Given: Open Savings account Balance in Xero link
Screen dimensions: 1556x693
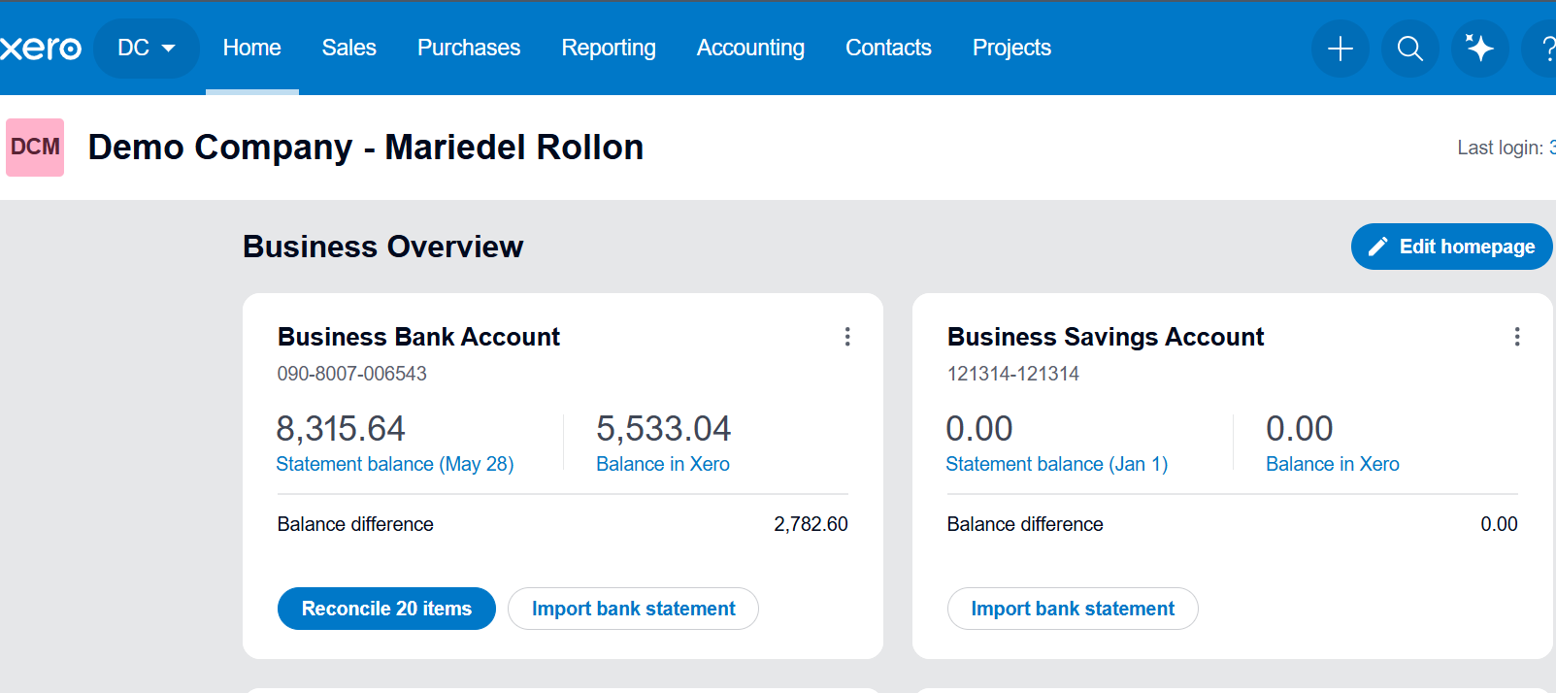Looking at the screenshot, I should (1333, 464).
